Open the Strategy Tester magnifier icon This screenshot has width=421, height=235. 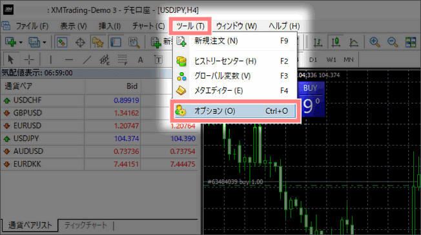(x=134, y=42)
